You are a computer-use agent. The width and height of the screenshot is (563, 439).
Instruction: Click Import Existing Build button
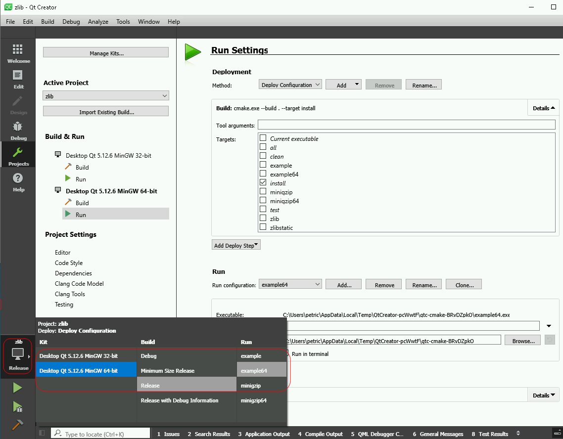pos(106,112)
